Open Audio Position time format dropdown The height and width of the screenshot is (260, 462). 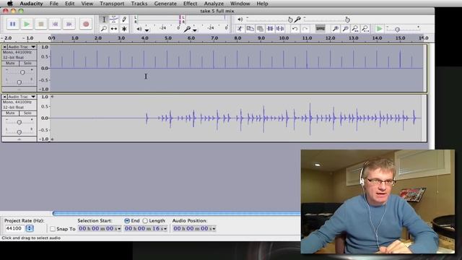click(x=214, y=229)
